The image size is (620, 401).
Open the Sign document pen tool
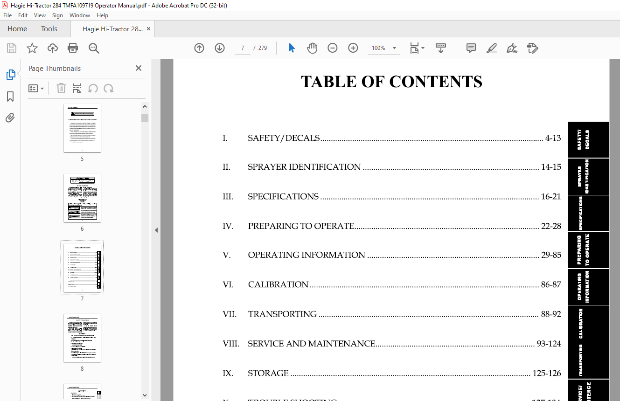[x=512, y=48]
